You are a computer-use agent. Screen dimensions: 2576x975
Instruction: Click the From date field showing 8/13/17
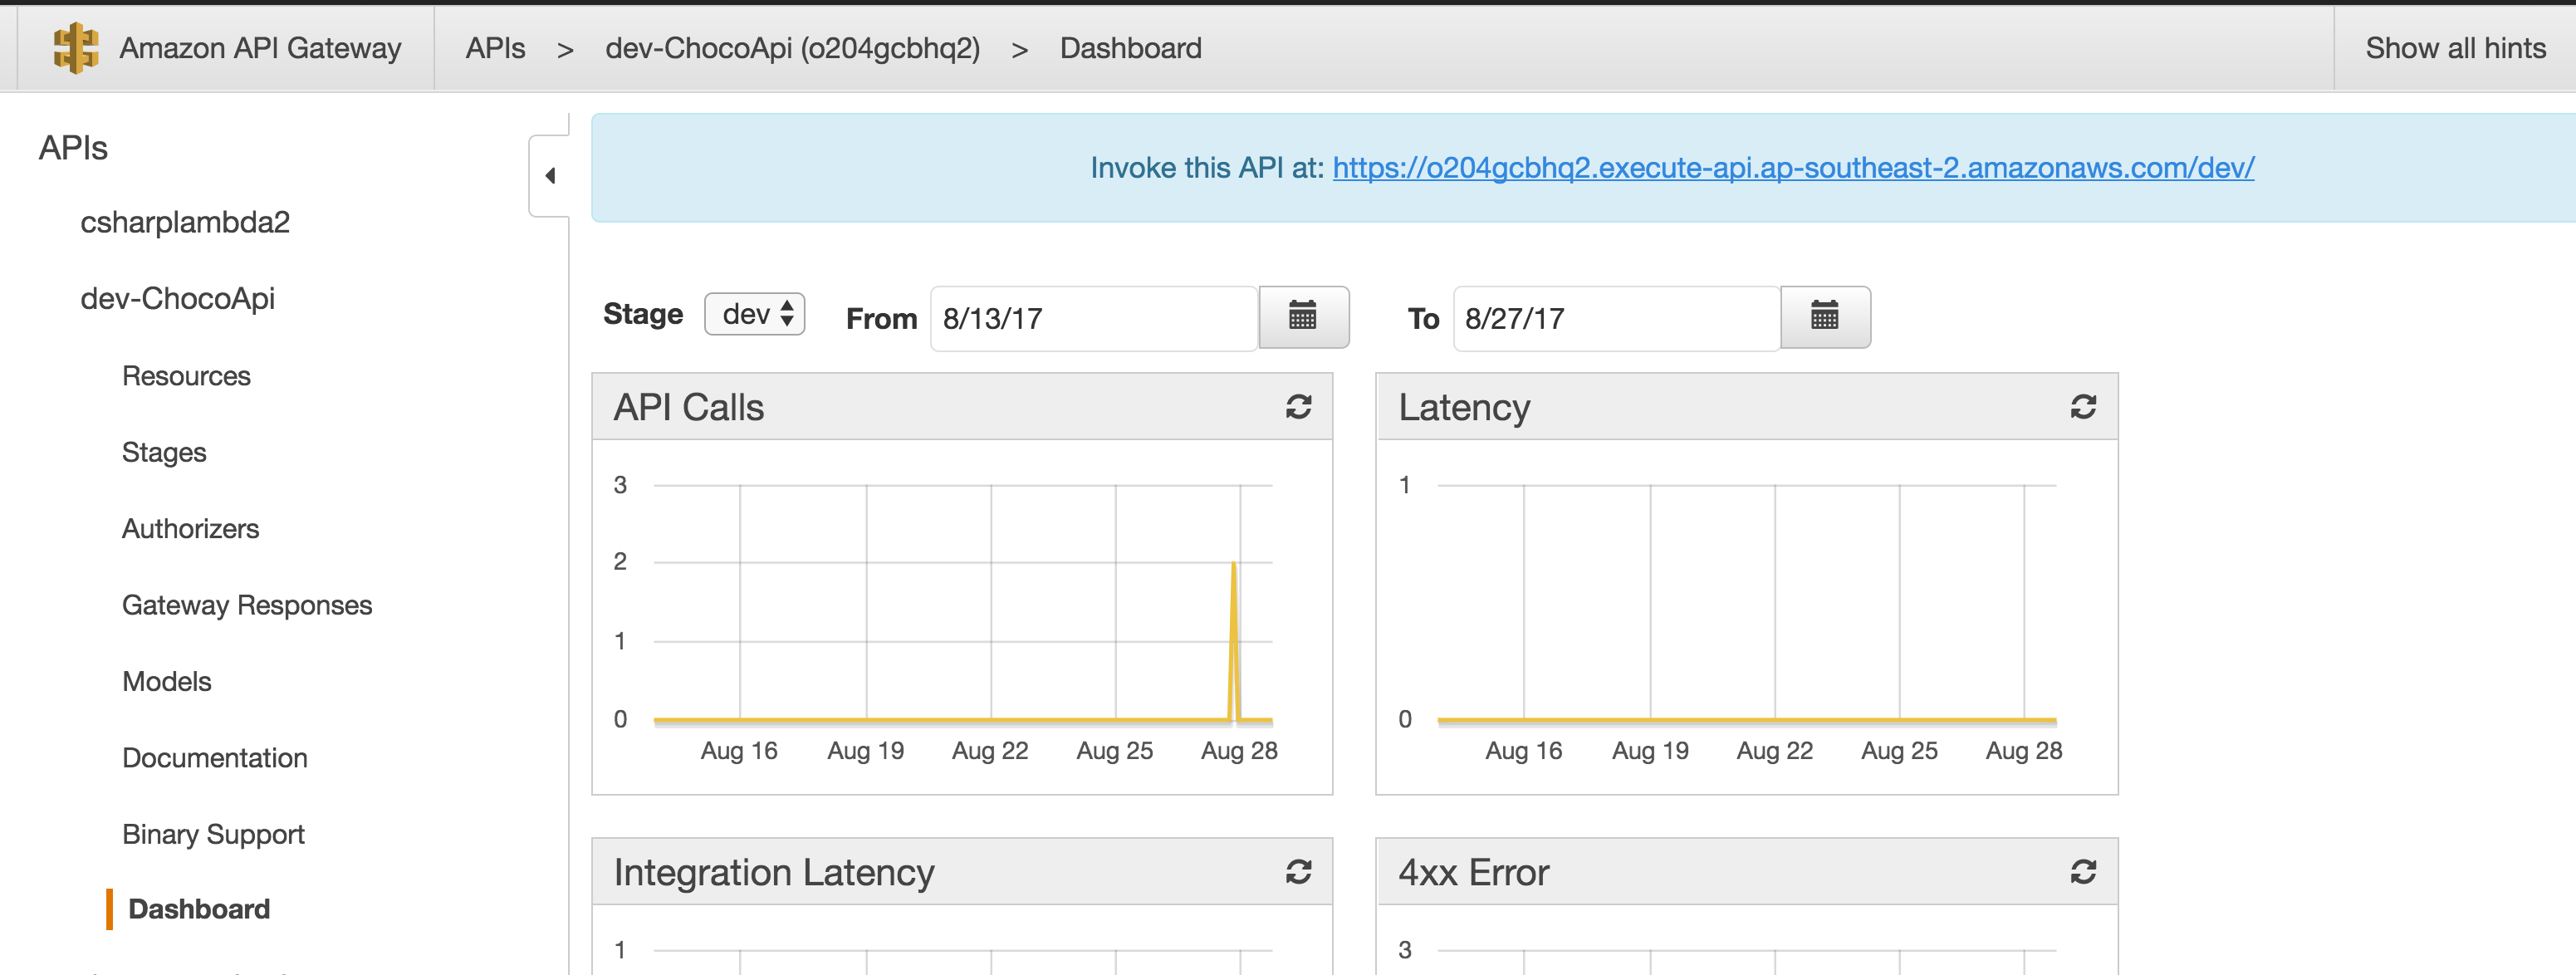(x=1094, y=318)
